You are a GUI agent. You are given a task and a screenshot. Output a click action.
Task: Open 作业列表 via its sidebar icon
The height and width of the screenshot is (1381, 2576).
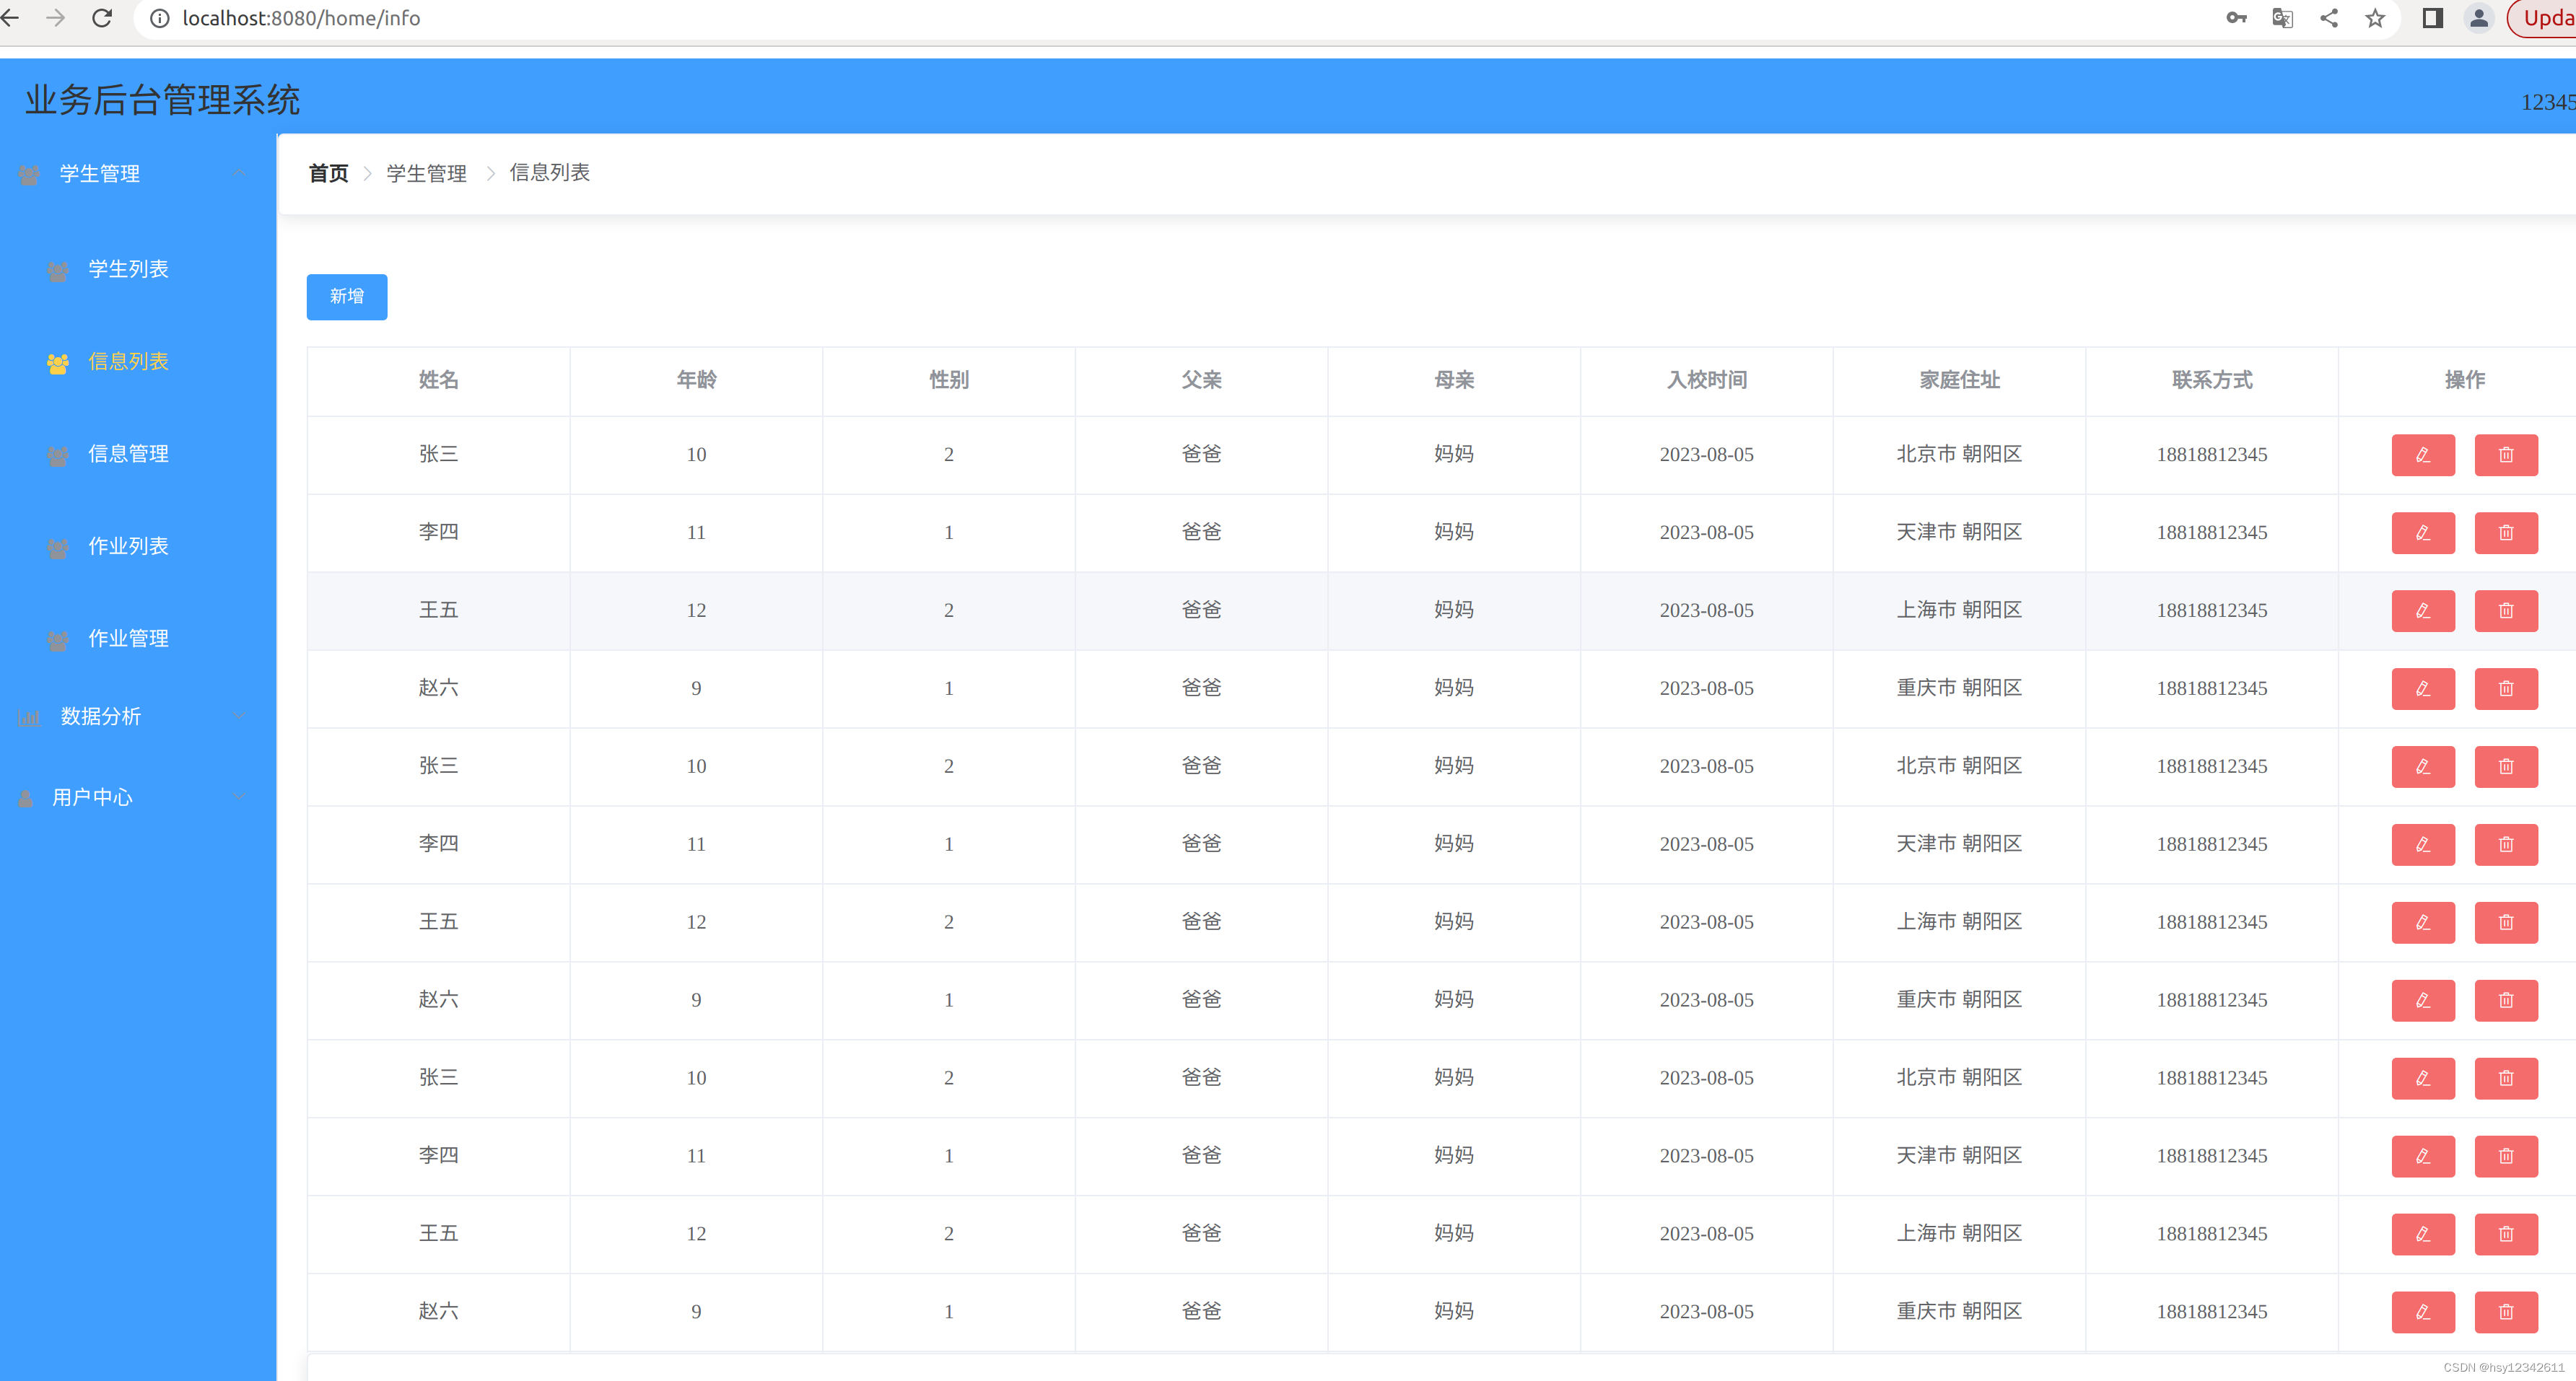tap(57, 547)
